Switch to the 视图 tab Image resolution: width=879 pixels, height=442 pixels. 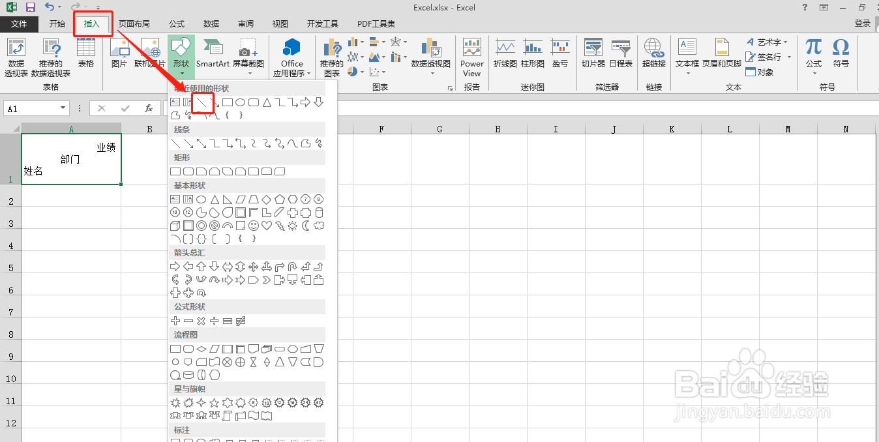280,23
